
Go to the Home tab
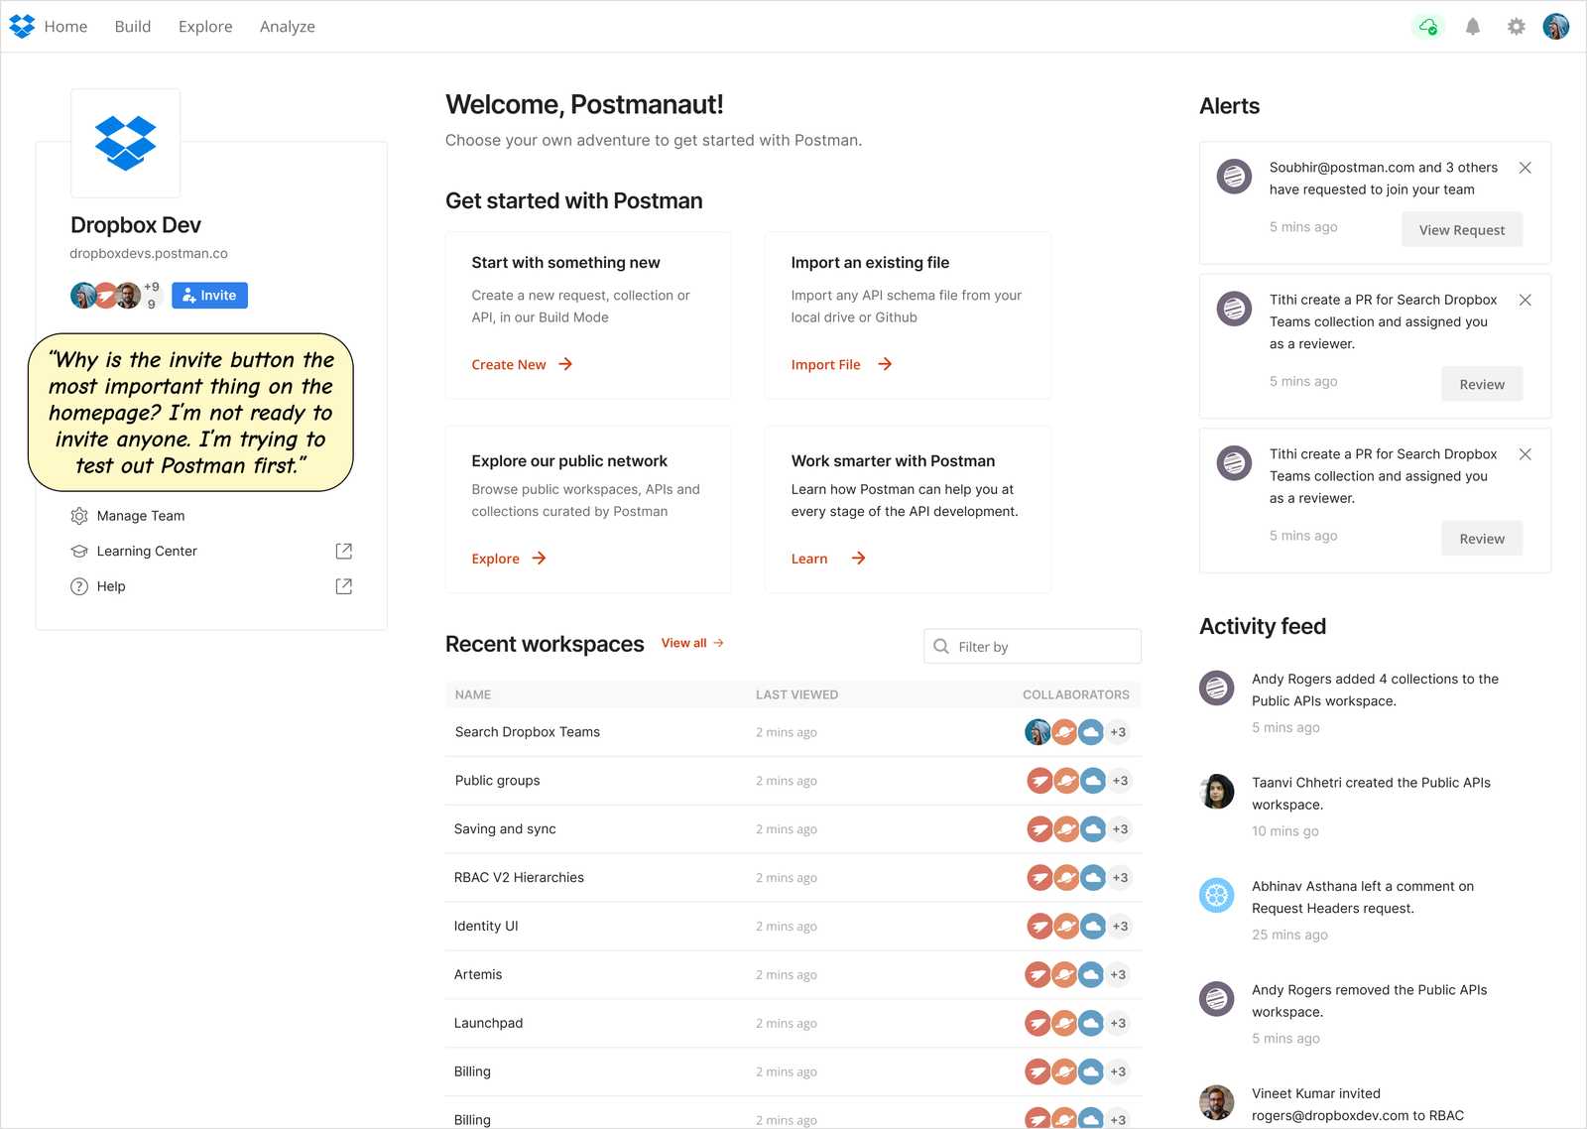(65, 27)
